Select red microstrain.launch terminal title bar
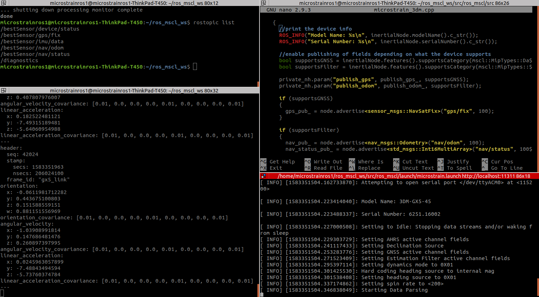Viewport: 539px width, 297px height. click(x=404, y=176)
